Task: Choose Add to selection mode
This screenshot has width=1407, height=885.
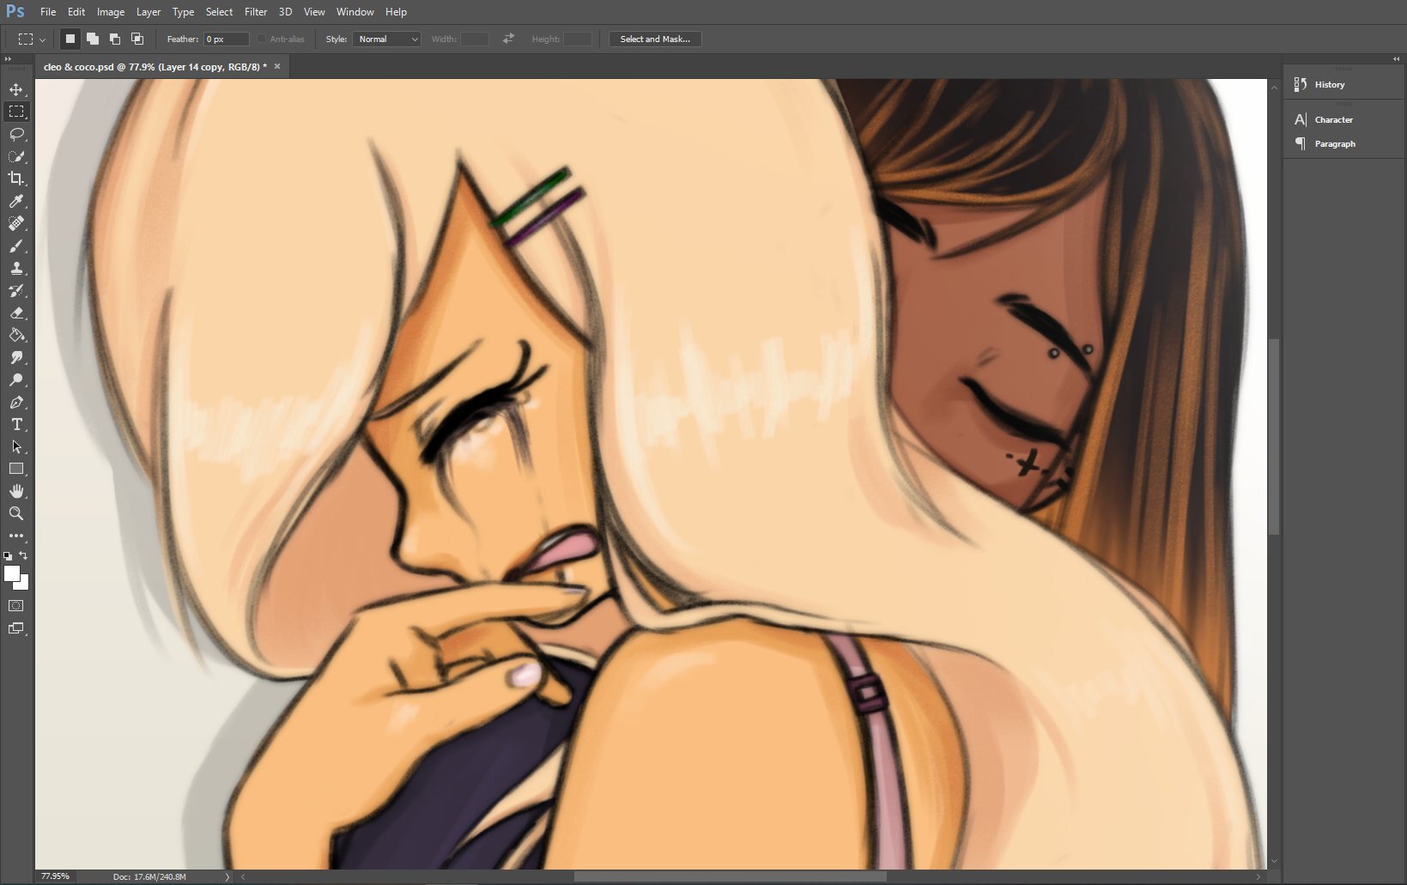Action: coord(93,39)
